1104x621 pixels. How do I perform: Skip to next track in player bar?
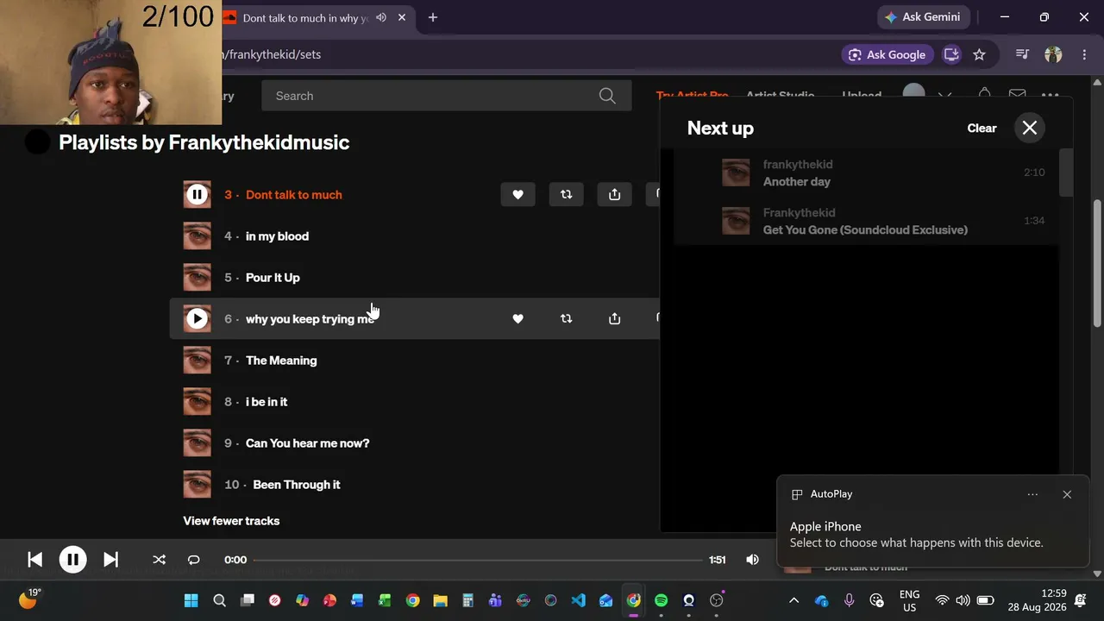[110, 560]
